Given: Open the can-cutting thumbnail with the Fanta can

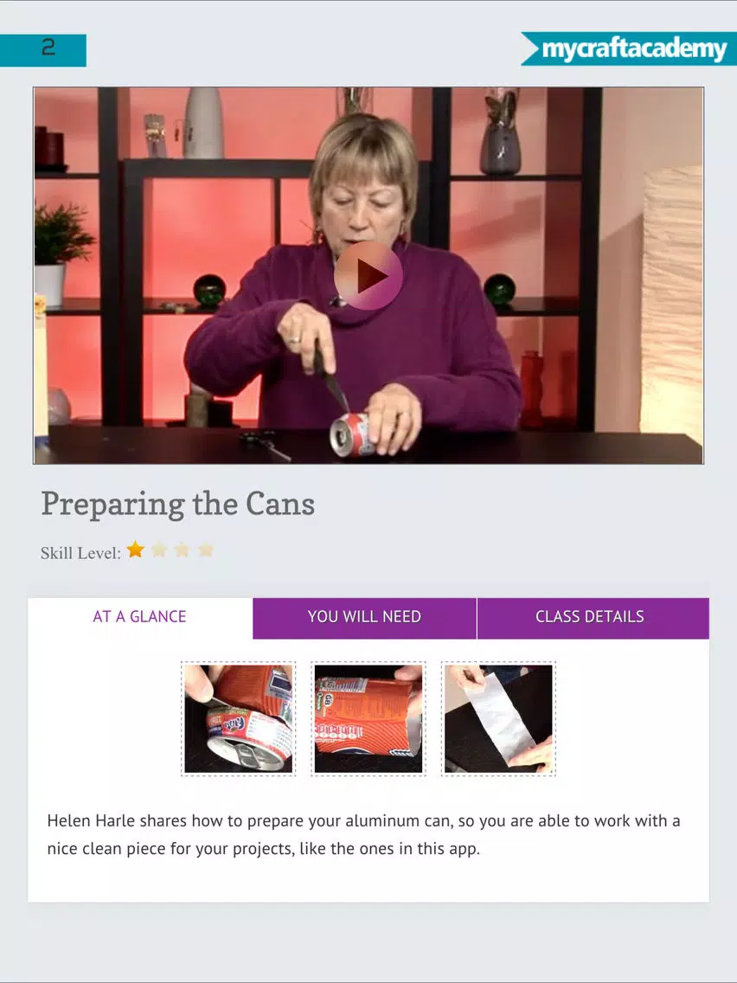Looking at the screenshot, I should point(238,719).
